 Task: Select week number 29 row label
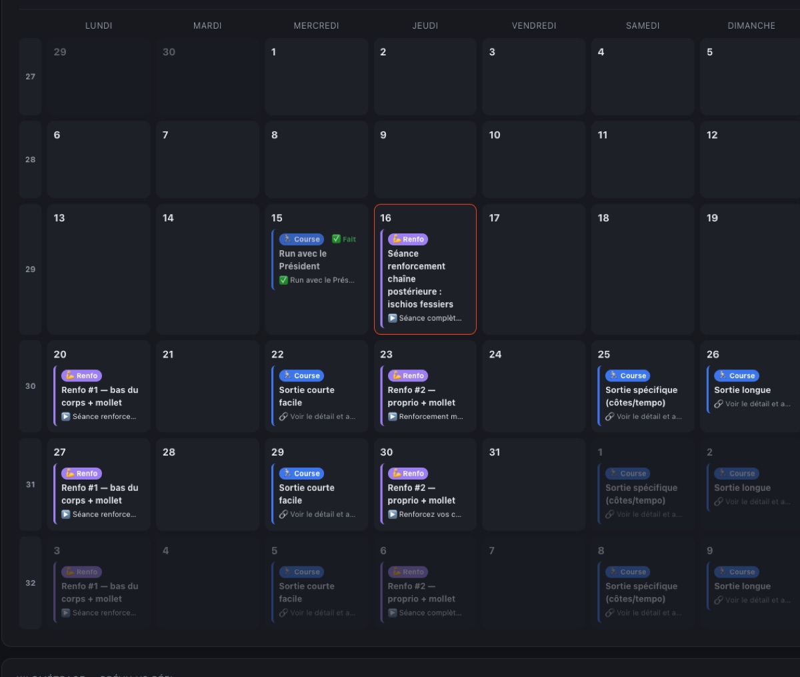point(30,269)
